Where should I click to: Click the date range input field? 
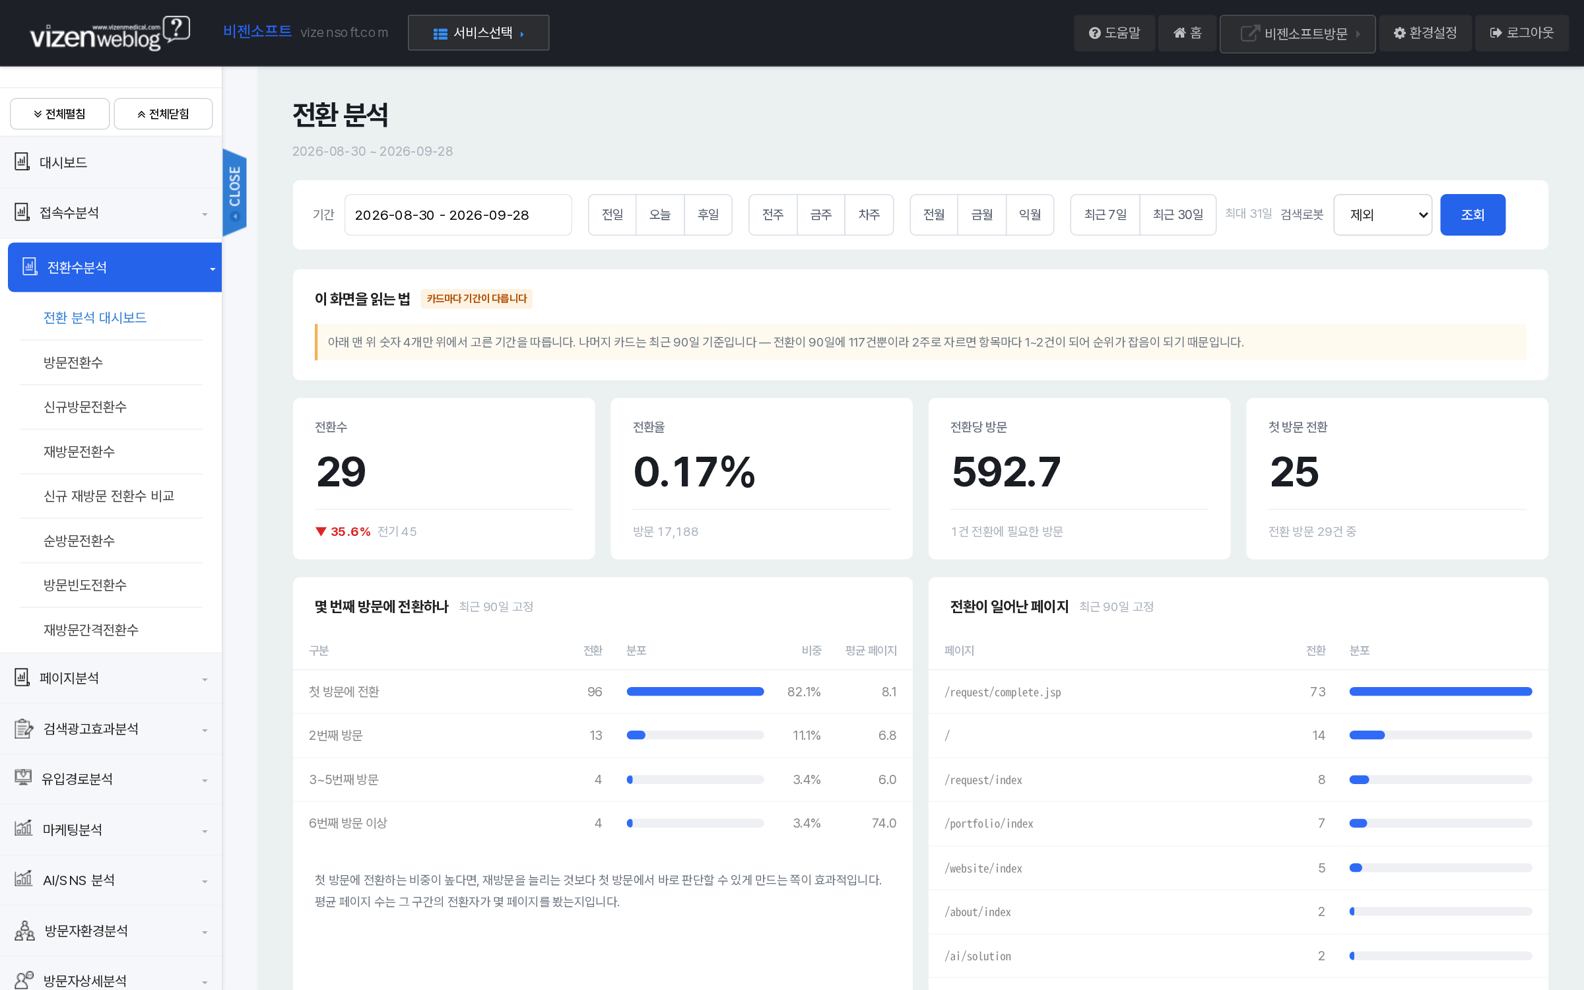tap(458, 214)
